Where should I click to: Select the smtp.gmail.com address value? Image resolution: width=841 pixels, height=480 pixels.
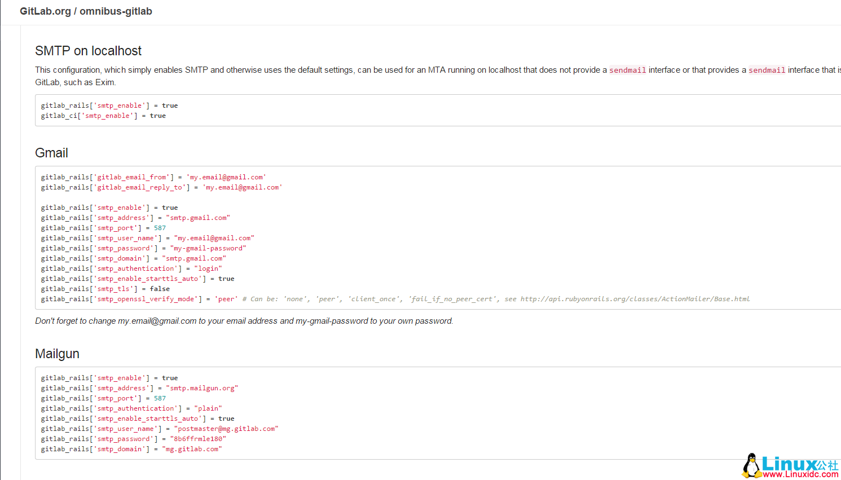198,217
